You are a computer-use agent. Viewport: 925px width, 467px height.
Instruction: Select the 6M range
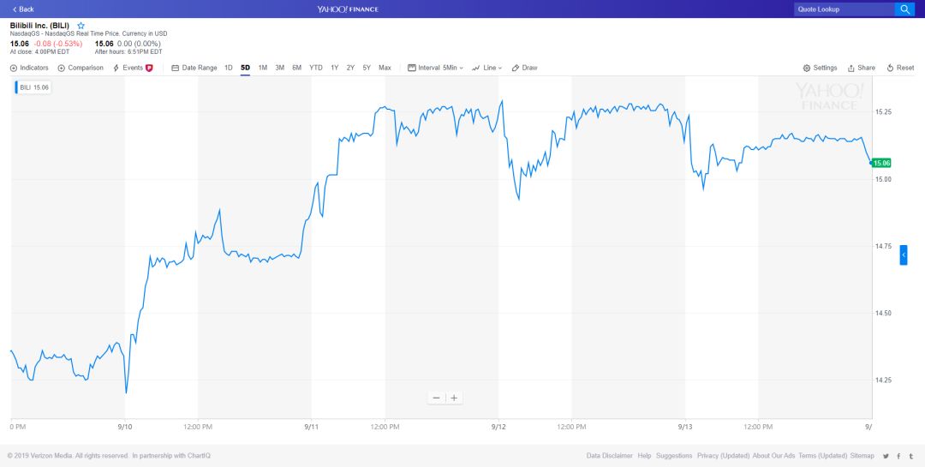tap(296, 68)
